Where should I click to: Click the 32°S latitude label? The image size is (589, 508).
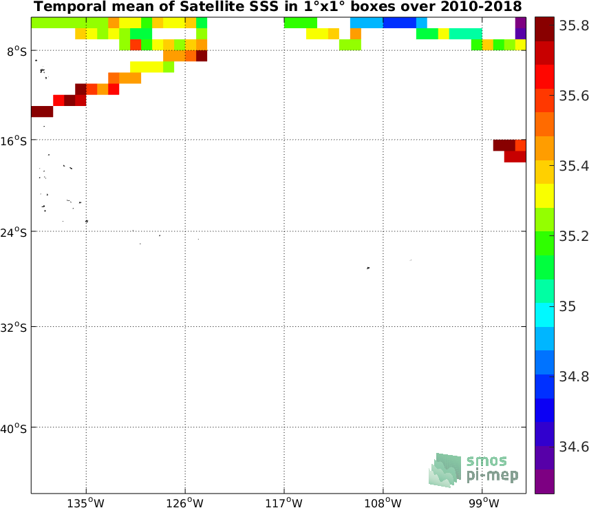14,328
